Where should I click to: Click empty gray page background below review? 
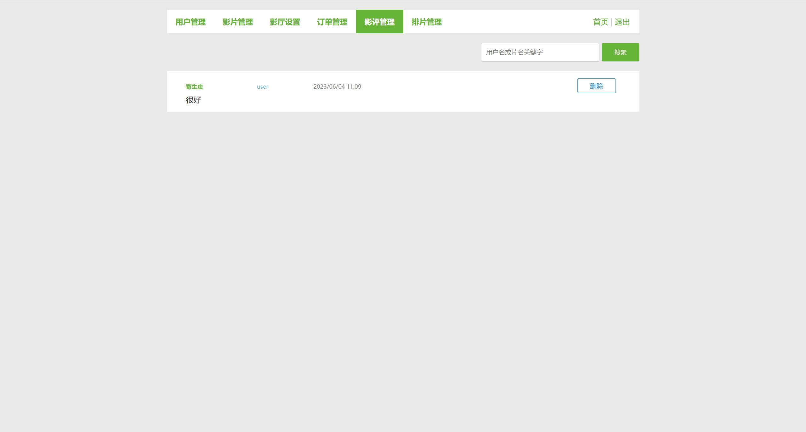403,252
